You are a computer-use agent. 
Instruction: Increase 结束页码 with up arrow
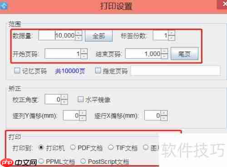164,51
